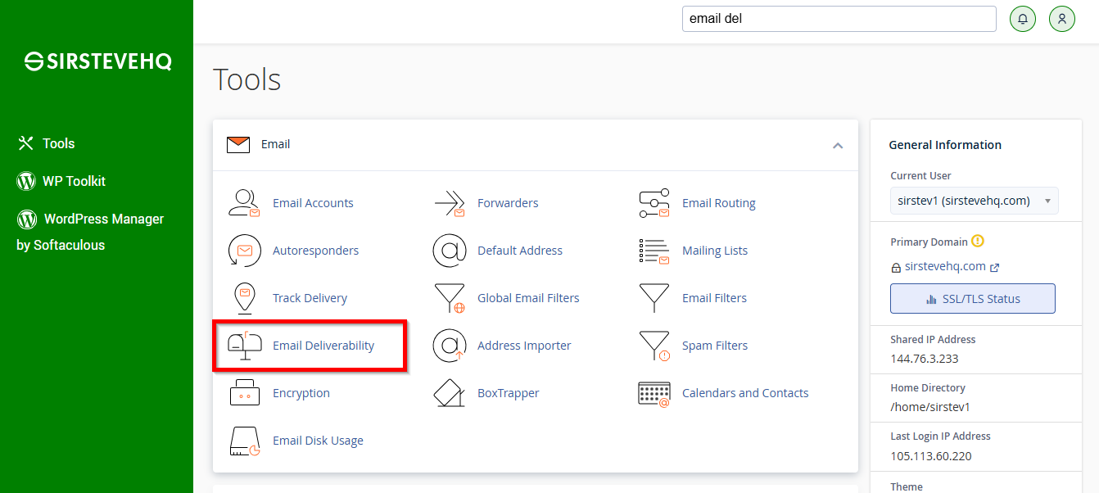Open the BoxTrapper link
Viewport: 1099px width, 493px height.
pyautogui.click(x=509, y=393)
